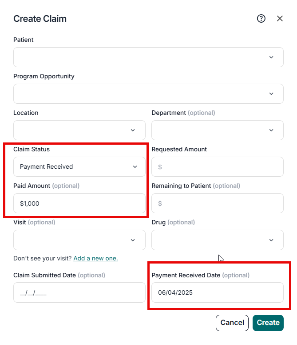Open the Claim Status dropdown
Screen dimensions: 297x345
pos(79,167)
